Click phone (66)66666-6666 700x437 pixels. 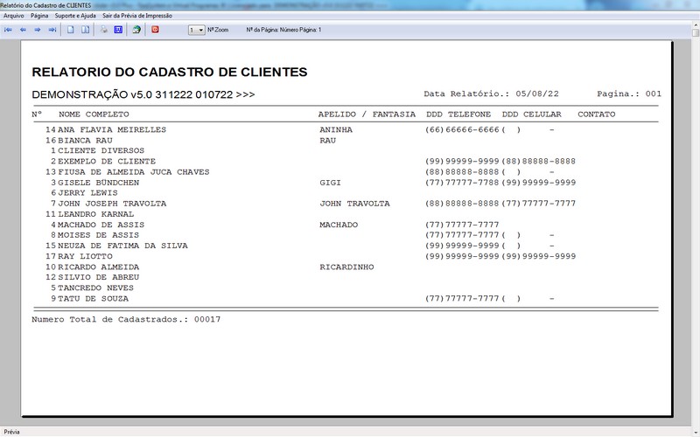(462, 129)
